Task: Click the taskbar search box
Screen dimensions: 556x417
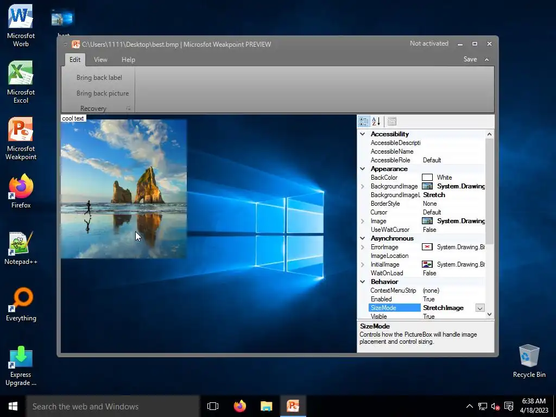Action: [x=113, y=406]
